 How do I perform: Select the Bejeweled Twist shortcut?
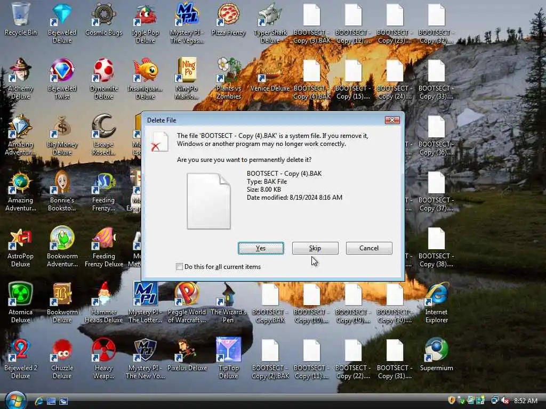[62, 79]
